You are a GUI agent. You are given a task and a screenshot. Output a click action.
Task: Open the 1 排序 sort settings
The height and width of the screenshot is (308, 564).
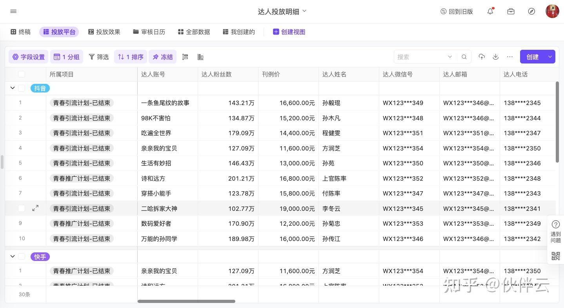131,57
